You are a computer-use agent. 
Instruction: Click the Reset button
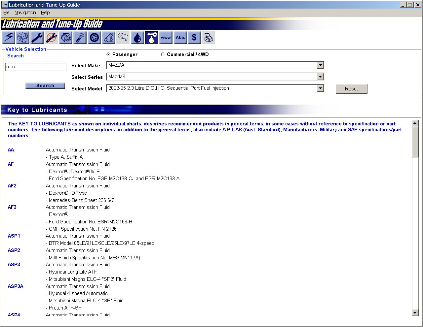coord(352,89)
